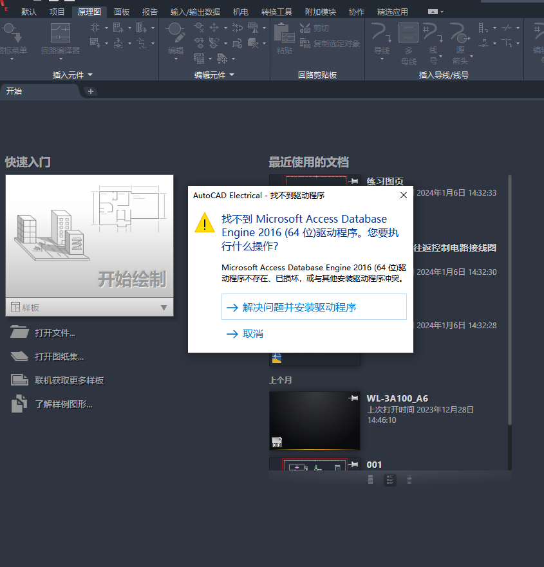Image resolution: width=544 pixels, height=567 pixels.
Task: Click 解决问题并安装驱动程序 option
Action: [314, 307]
